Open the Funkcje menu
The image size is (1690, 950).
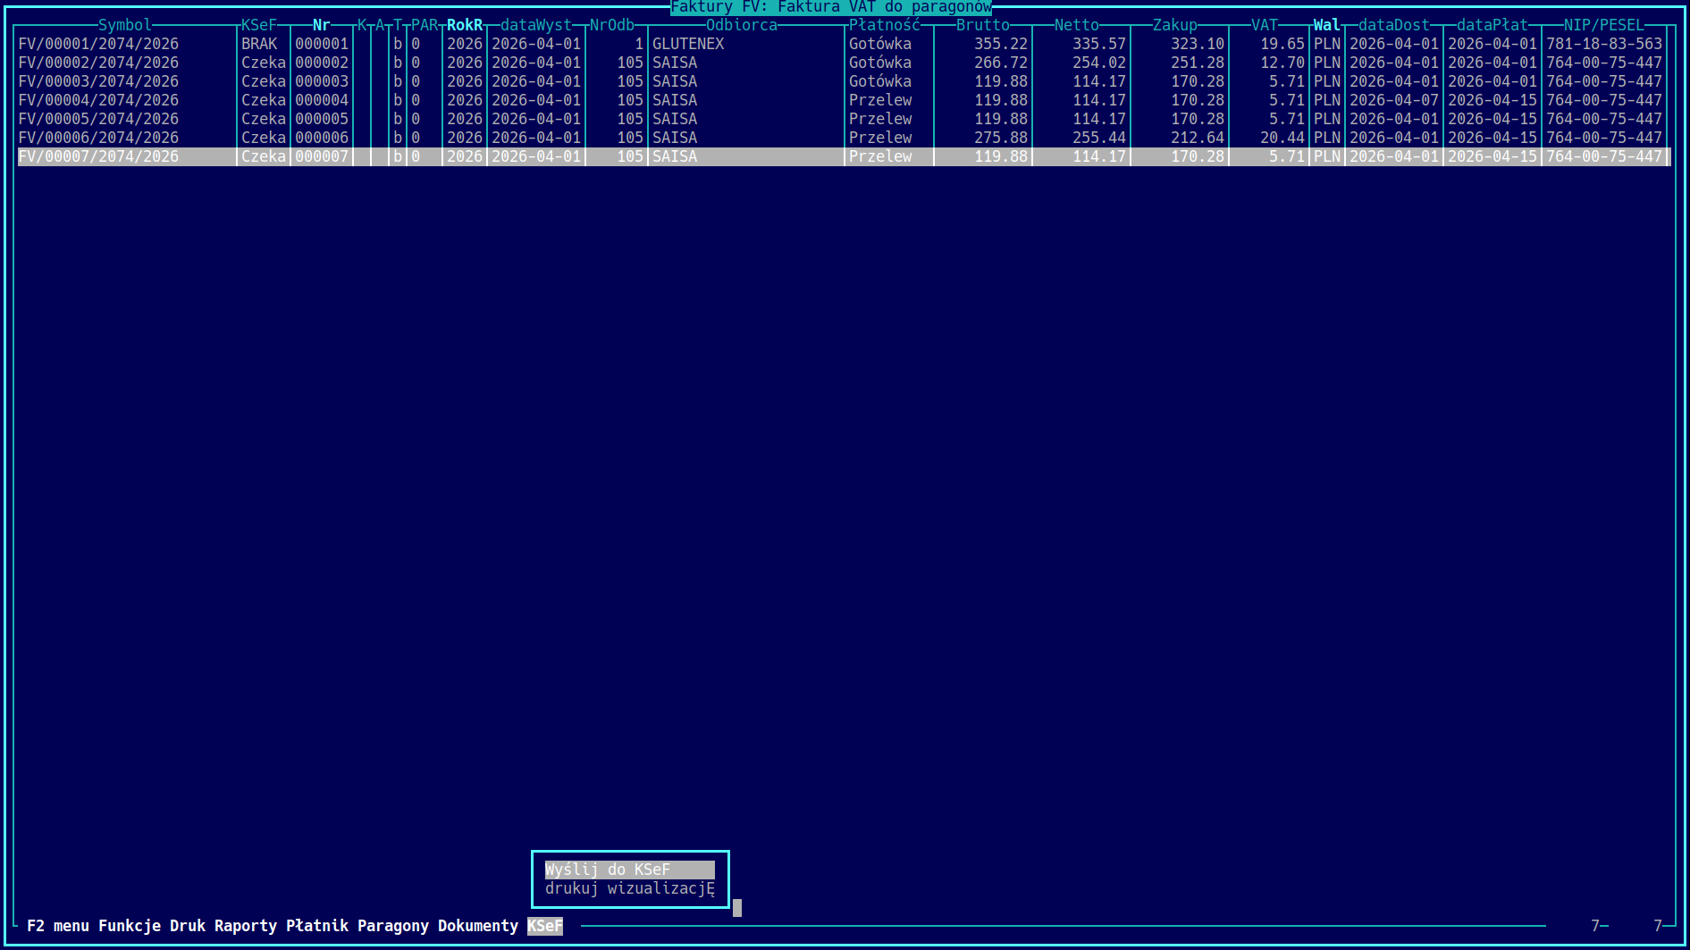[x=130, y=926]
